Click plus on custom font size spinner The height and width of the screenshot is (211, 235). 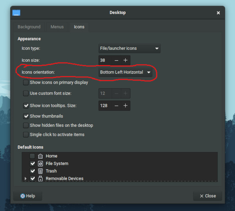125,94
